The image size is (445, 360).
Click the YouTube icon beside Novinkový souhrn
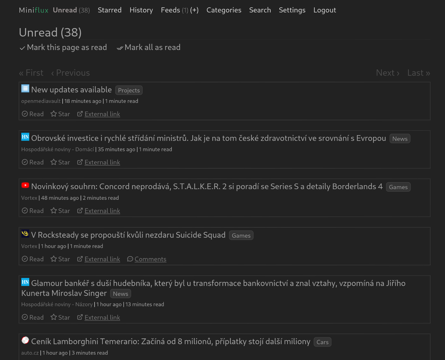(x=25, y=185)
